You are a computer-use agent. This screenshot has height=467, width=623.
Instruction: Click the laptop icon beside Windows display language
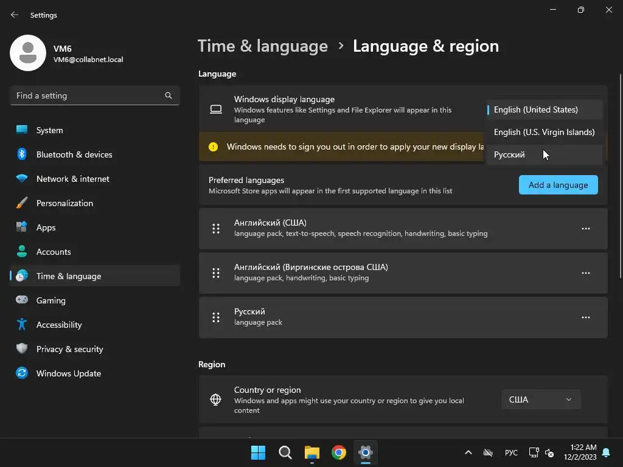[x=216, y=109]
